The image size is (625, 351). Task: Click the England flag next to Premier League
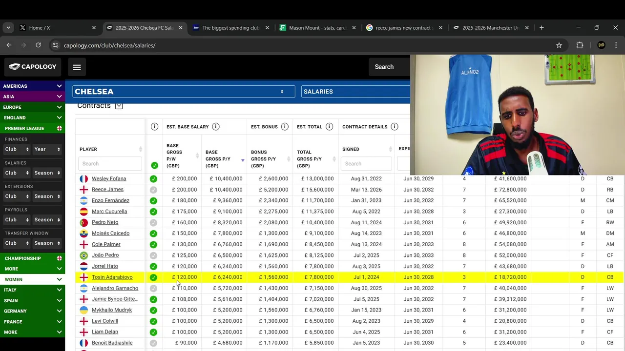click(x=59, y=128)
